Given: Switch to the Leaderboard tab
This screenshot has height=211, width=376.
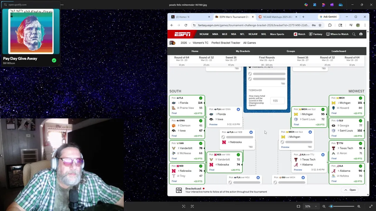Looking at the screenshot, I should click(339, 51).
